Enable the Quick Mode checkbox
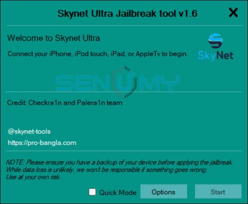Image resolution: width=248 pixels, height=204 pixels. pos(93,192)
